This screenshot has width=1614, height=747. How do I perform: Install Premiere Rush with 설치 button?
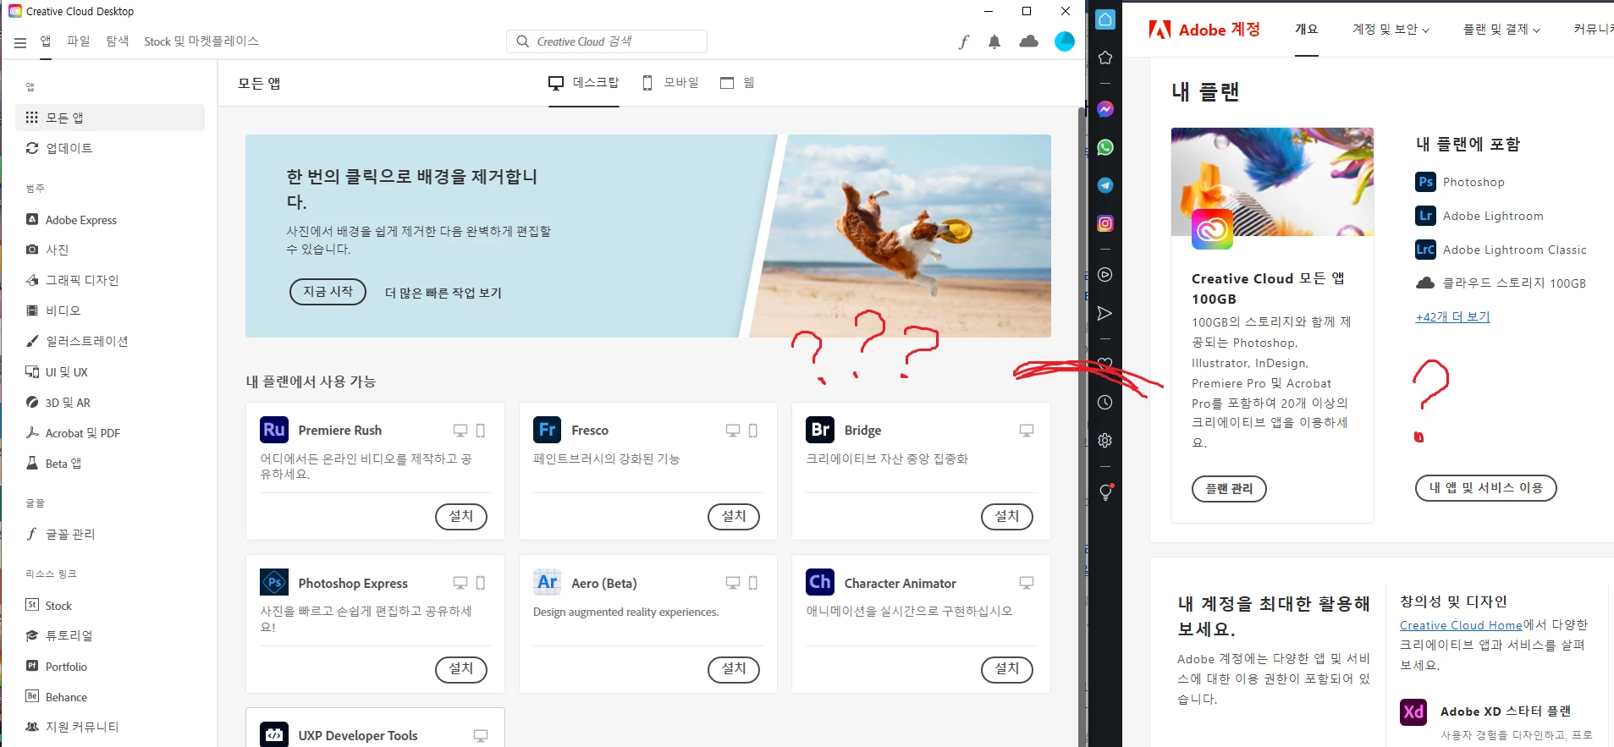(x=461, y=516)
